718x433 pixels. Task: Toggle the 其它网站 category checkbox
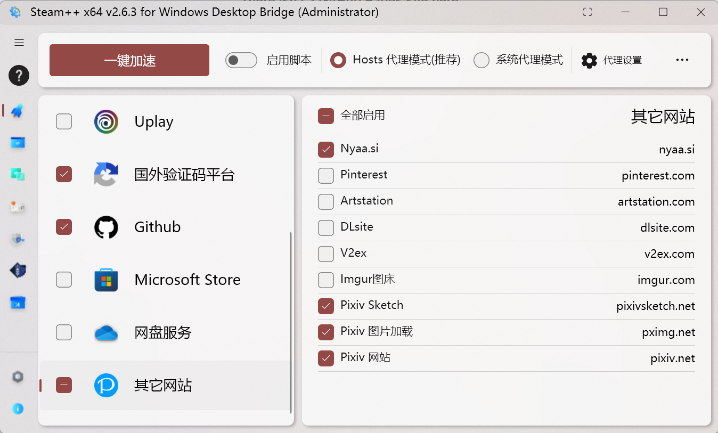click(x=64, y=385)
